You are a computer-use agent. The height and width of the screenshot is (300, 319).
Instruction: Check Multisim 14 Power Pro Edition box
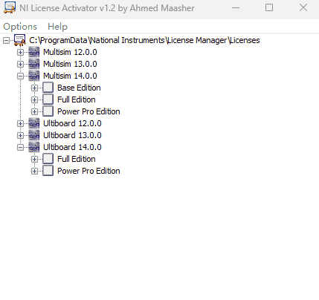coord(48,111)
